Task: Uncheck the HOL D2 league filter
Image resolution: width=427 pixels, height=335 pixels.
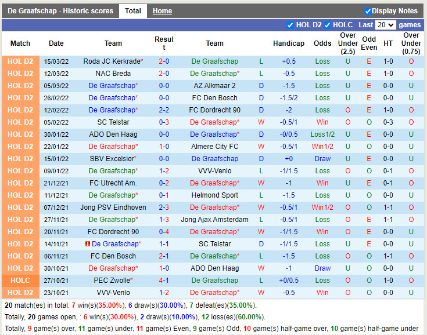Action: [x=290, y=25]
